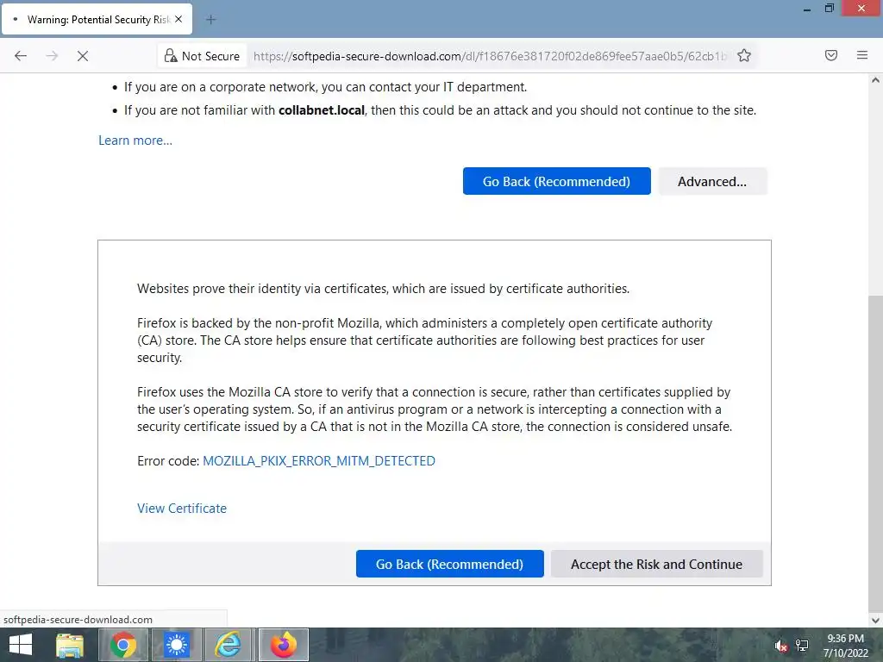Save page to Pocket
The height and width of the screenshot is (662, 883).
[x=831, y=55]
